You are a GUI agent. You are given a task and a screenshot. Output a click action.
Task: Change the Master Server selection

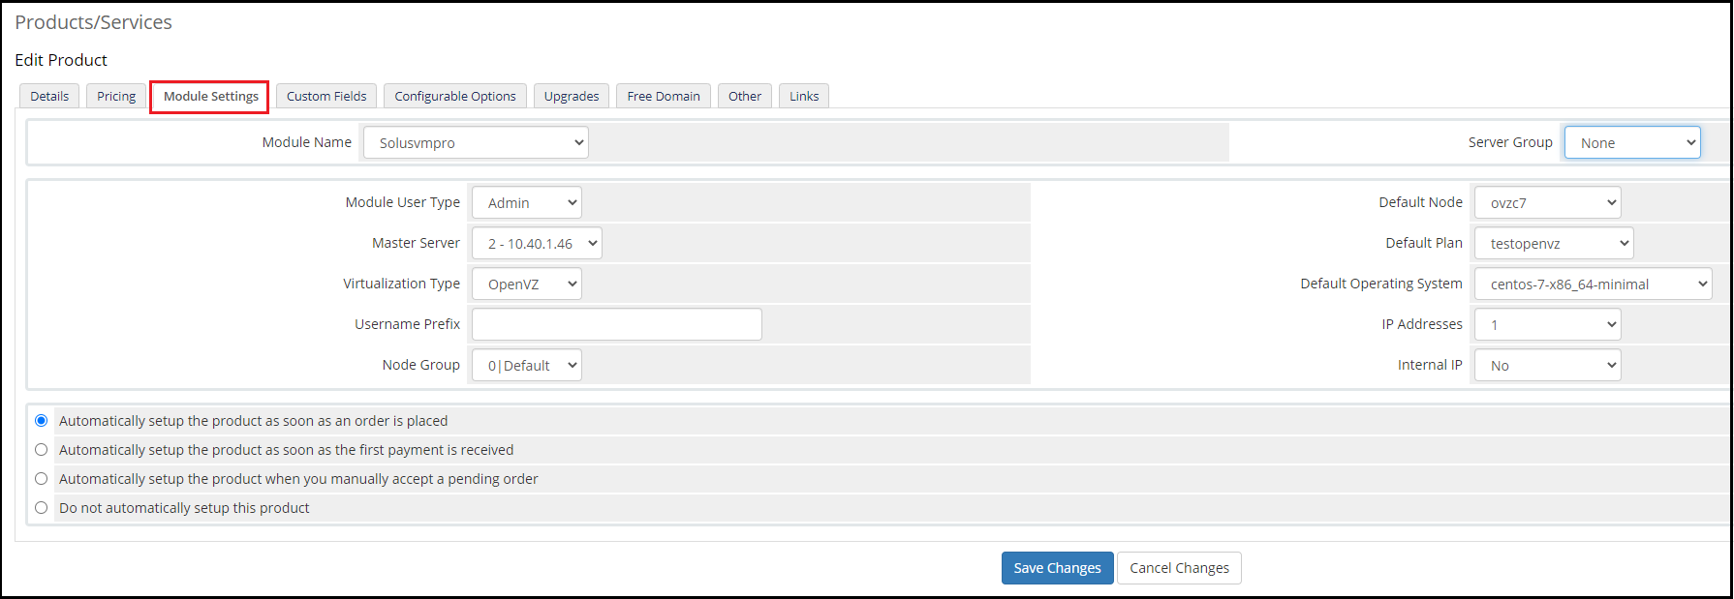[537, 244]
